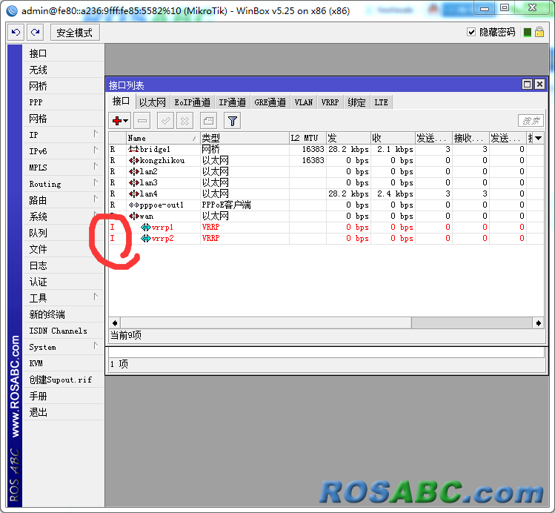This screenshot has height=513, width=555.
Task: Select the lan2 interface row
Action: 326,172
